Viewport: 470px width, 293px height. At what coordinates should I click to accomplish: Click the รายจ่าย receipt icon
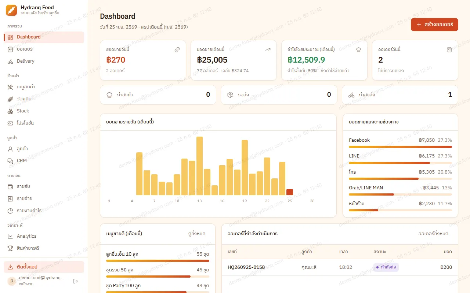10,199
